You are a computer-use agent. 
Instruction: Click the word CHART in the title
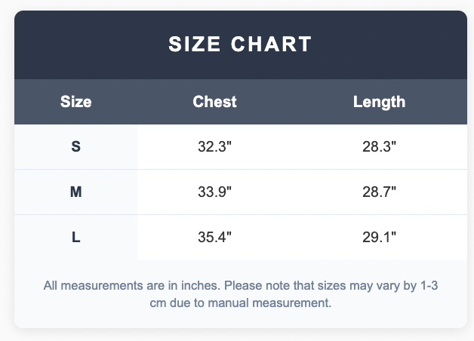click(271, 44)
